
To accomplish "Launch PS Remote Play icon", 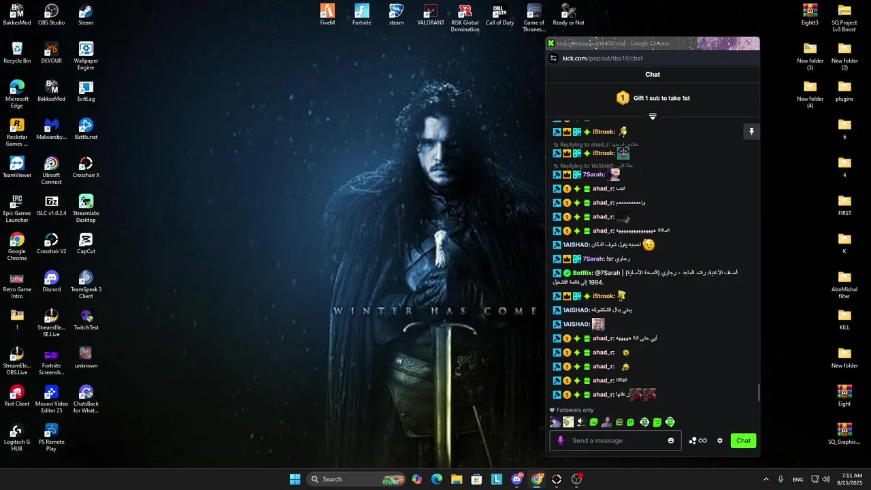I will point(52,437).
